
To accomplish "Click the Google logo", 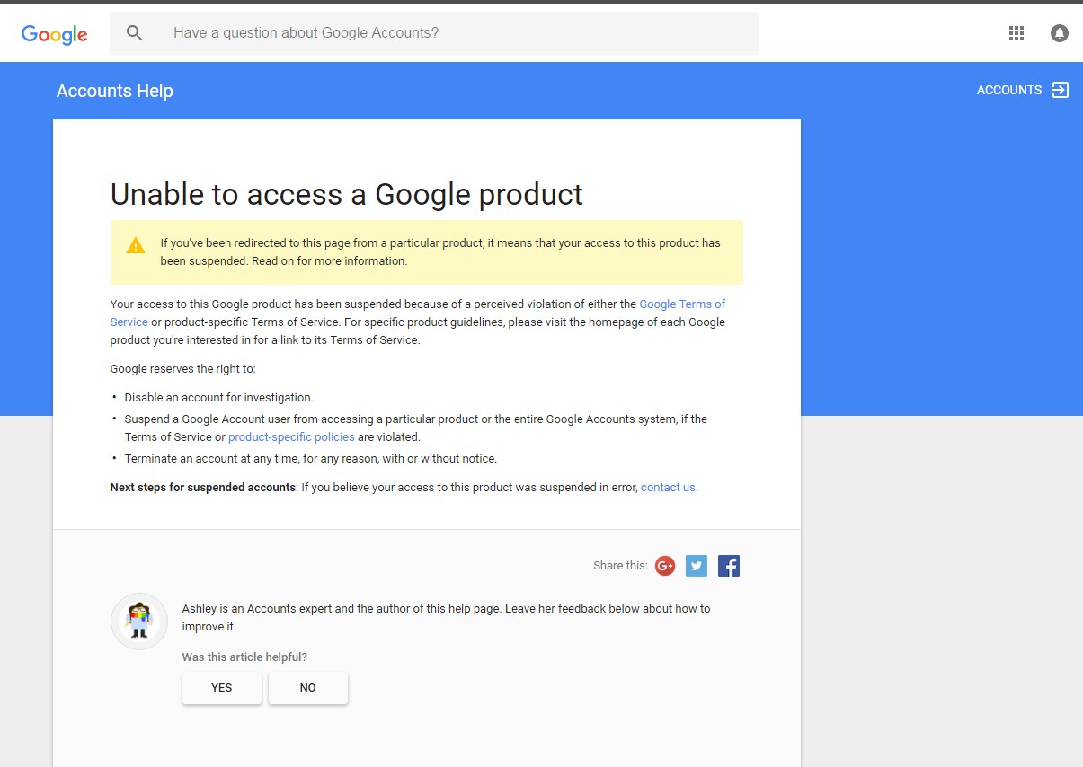I will coord(55,34).
